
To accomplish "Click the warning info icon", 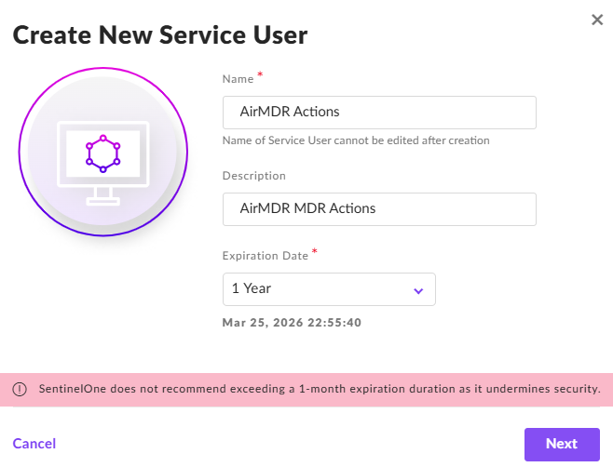I will coord(20,389).
